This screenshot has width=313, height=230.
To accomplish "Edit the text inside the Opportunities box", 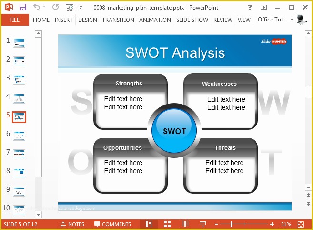I will (x=123, y=167).
